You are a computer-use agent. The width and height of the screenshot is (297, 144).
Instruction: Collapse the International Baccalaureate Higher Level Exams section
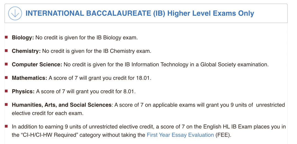(146, 13)
